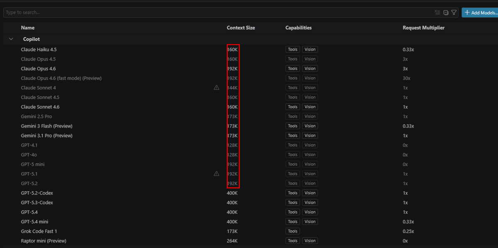Select the Claude Haiku 4.5 model
The height and width of the screenshot is (248, 498).
tap(39, 49)
